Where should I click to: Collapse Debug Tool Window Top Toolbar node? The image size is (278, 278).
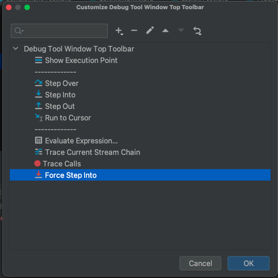[16, 48]
